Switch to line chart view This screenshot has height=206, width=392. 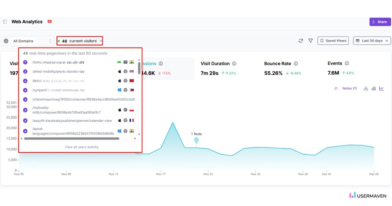(x=382, y=88)
